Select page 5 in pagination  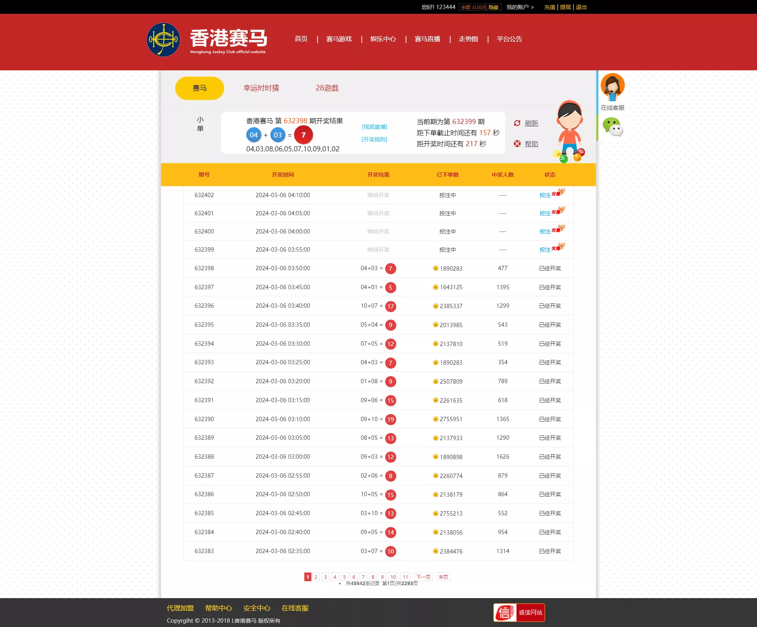point(344,577)
